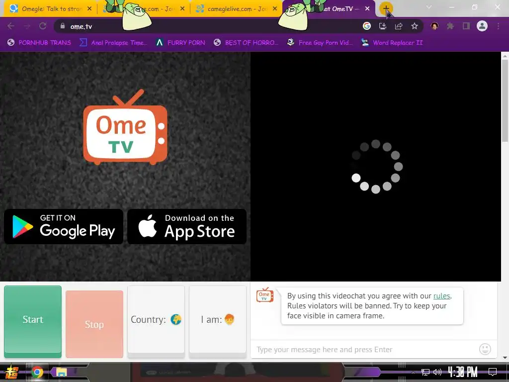The height and width of the screenshot is (382, 509).
Task: Open the rules link
Action: coord(442,296)
